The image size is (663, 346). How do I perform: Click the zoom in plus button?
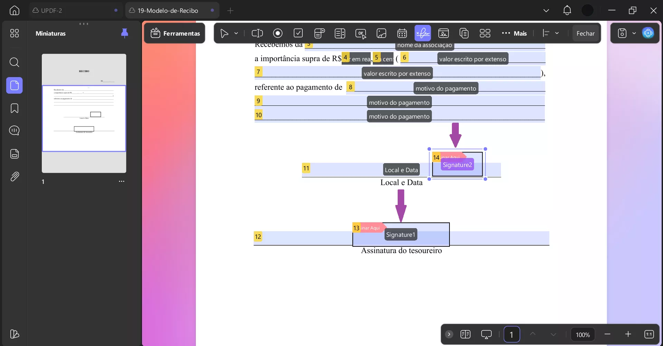628,334
